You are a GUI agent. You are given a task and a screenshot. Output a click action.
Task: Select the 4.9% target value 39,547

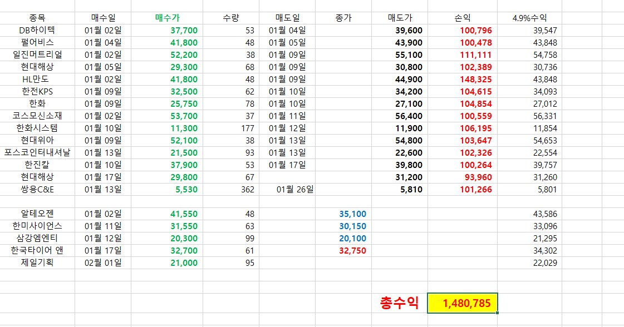[x=530, y=30]
